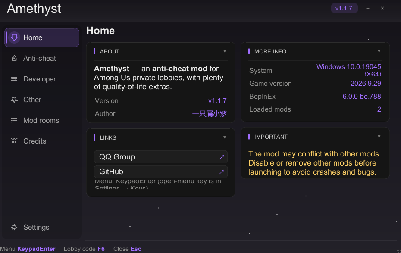This screenshot has width=401, height=253.
Task: Click the Credits sidebar icon
Action: [14, 141]
